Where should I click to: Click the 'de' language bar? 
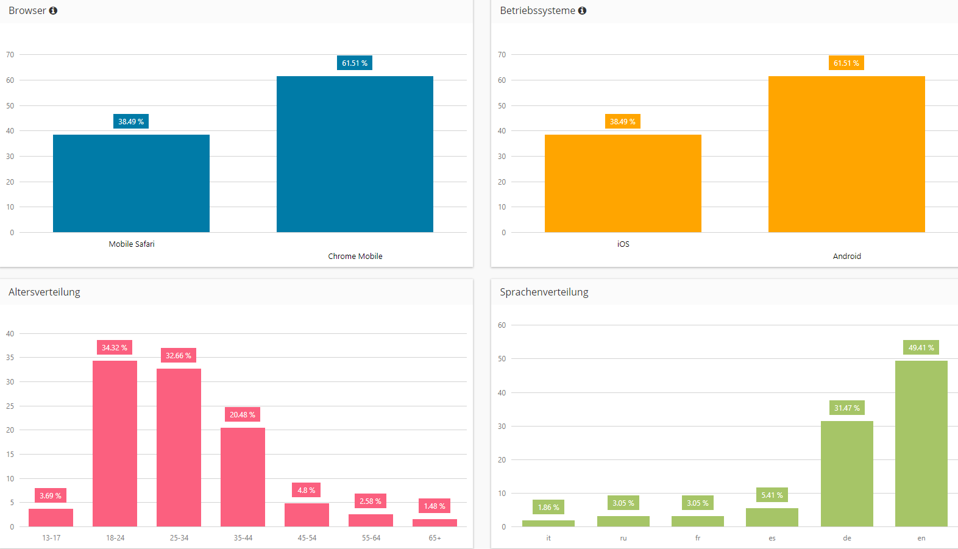coord(847,473)
